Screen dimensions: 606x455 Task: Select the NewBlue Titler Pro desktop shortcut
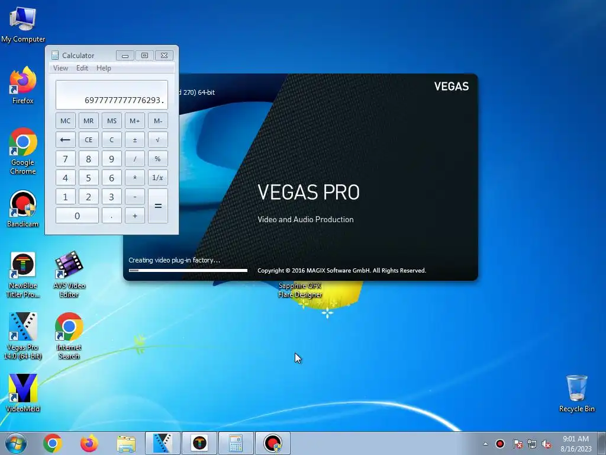pos(23,275)
